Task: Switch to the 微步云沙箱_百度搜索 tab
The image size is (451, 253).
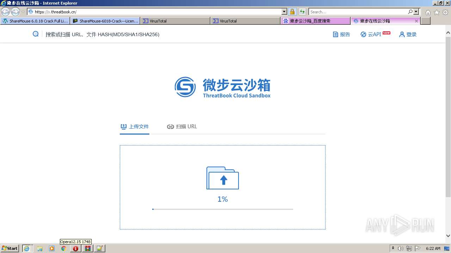Action: 316,21
